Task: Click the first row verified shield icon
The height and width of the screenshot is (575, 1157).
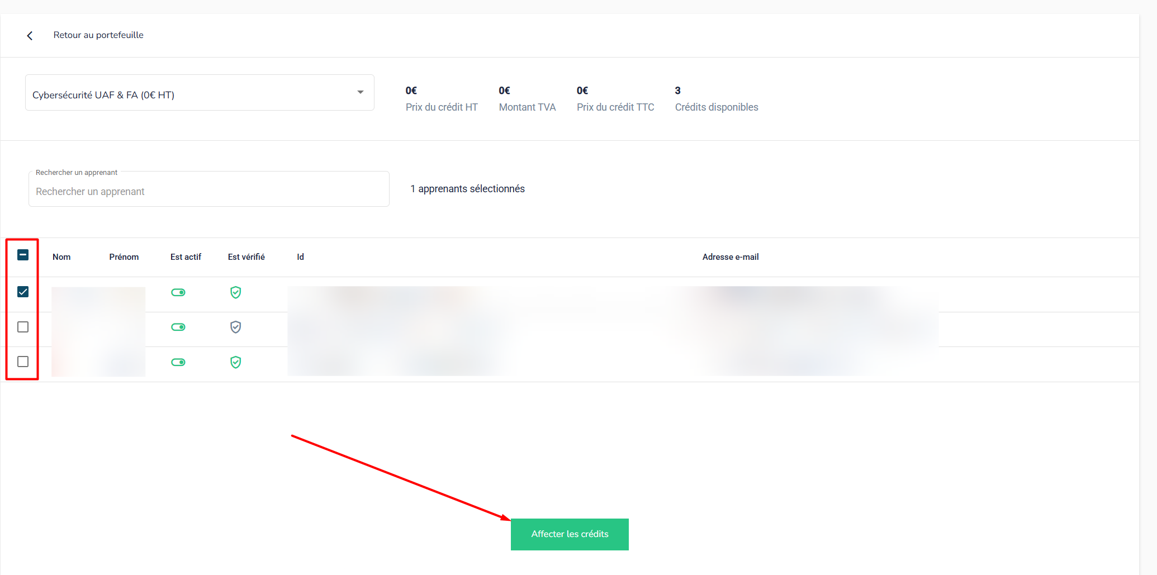Action: coord(235,292)
